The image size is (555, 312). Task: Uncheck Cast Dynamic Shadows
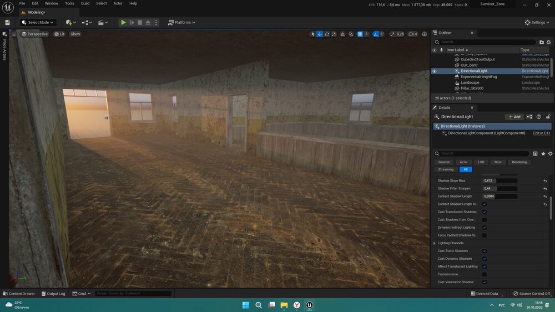[485, 259]
